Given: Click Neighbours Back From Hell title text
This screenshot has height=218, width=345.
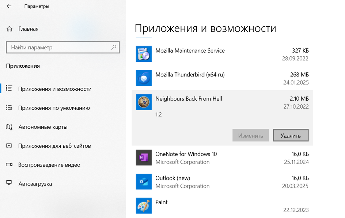Looking at the screenshot, I should pos(189,99).
